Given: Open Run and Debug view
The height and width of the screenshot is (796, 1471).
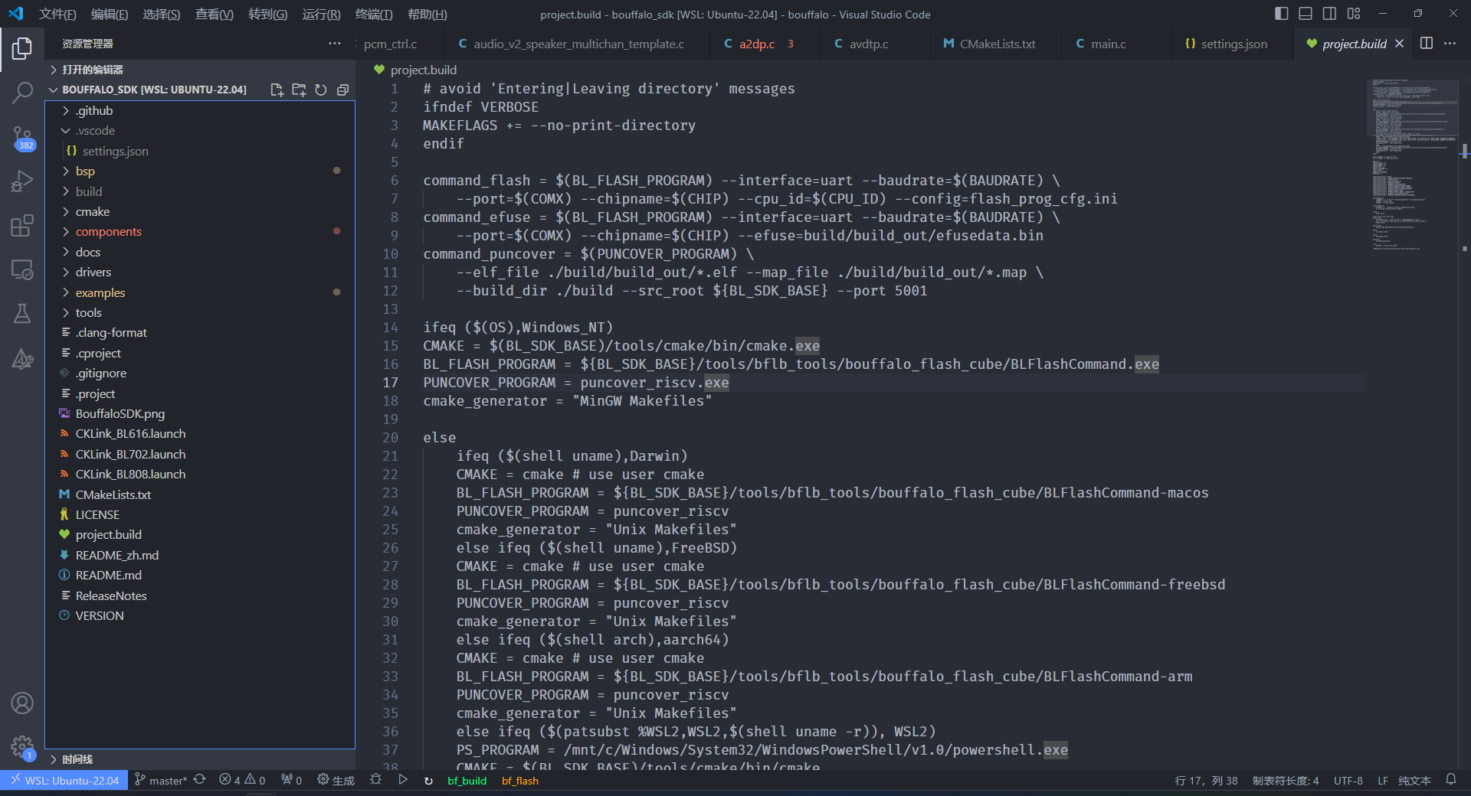Looking at the screenshot, I should point(22,181).
